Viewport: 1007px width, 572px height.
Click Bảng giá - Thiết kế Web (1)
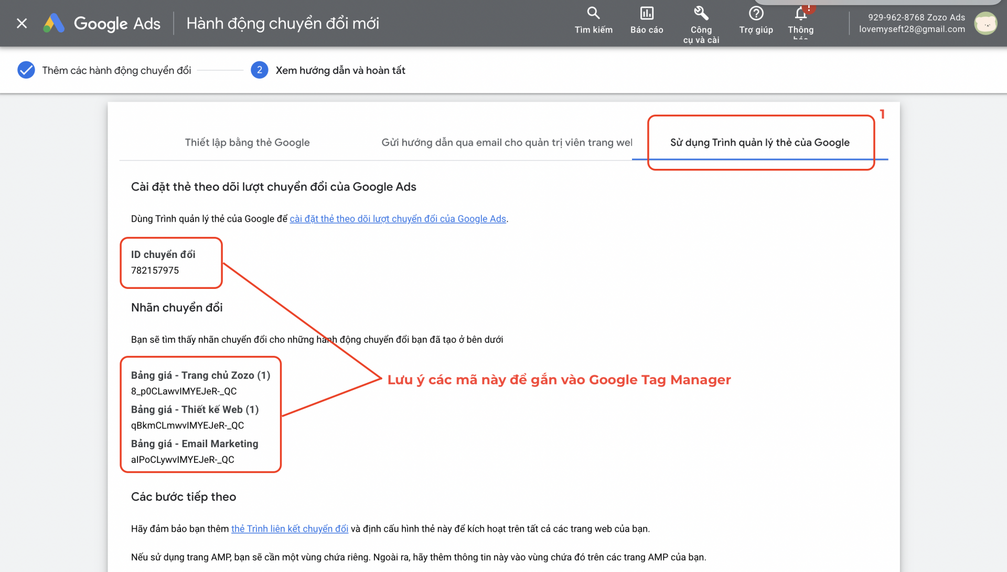point(195,409)
